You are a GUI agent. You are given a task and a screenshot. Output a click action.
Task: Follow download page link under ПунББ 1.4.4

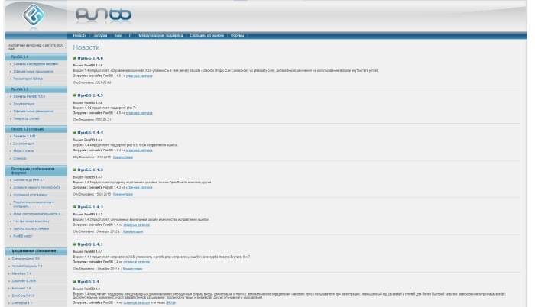[x=139, y=150]
